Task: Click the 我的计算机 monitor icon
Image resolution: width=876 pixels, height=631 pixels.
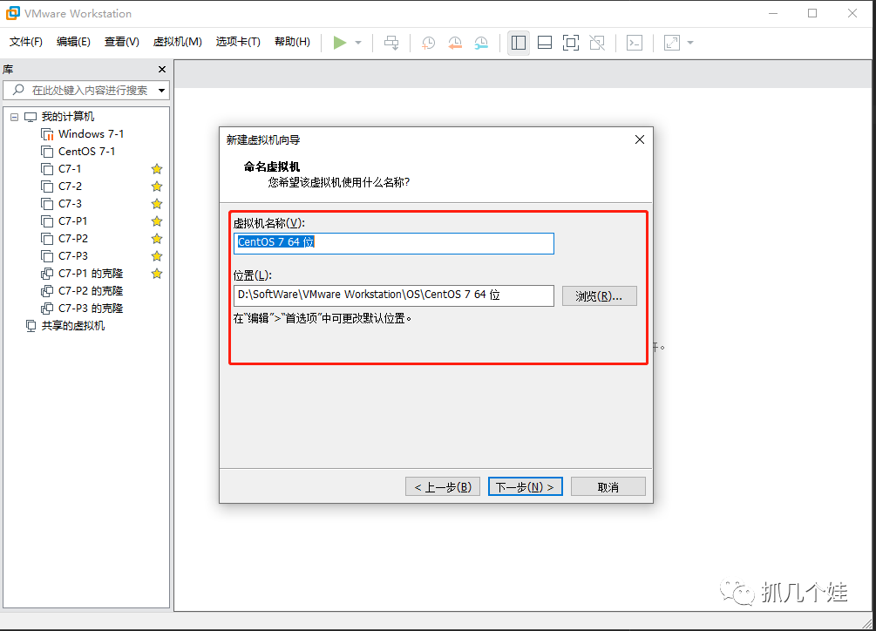Action: click(x=31, y=117)
